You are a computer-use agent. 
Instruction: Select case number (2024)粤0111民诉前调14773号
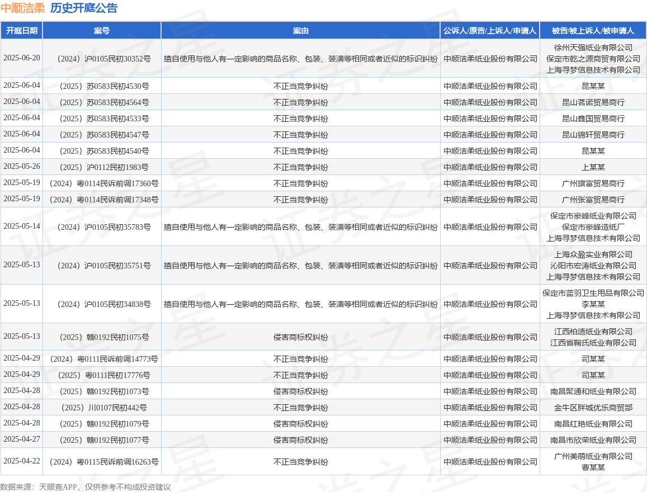(x=104, y=359)
